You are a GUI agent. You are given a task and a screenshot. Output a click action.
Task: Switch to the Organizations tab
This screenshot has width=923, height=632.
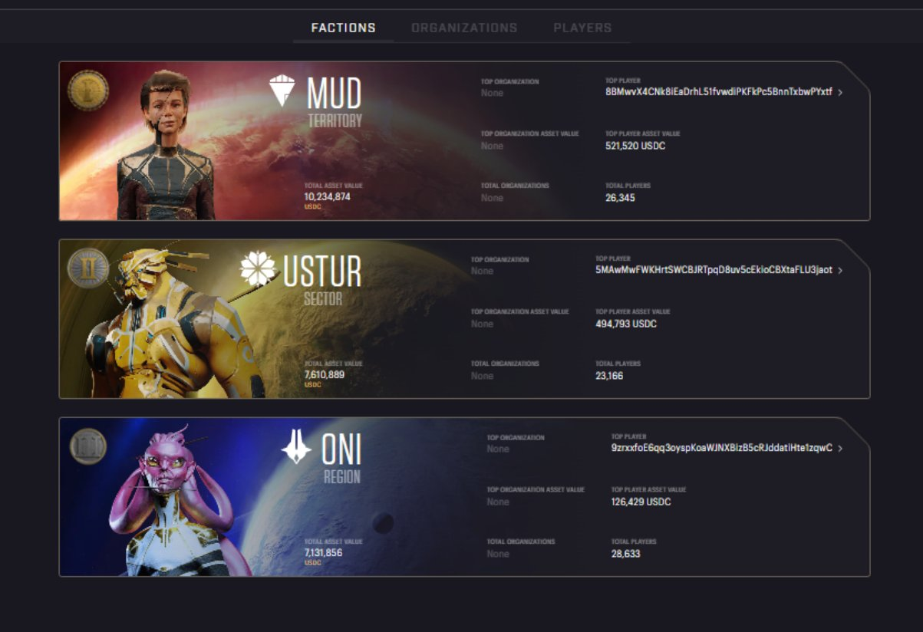point(464,28)
